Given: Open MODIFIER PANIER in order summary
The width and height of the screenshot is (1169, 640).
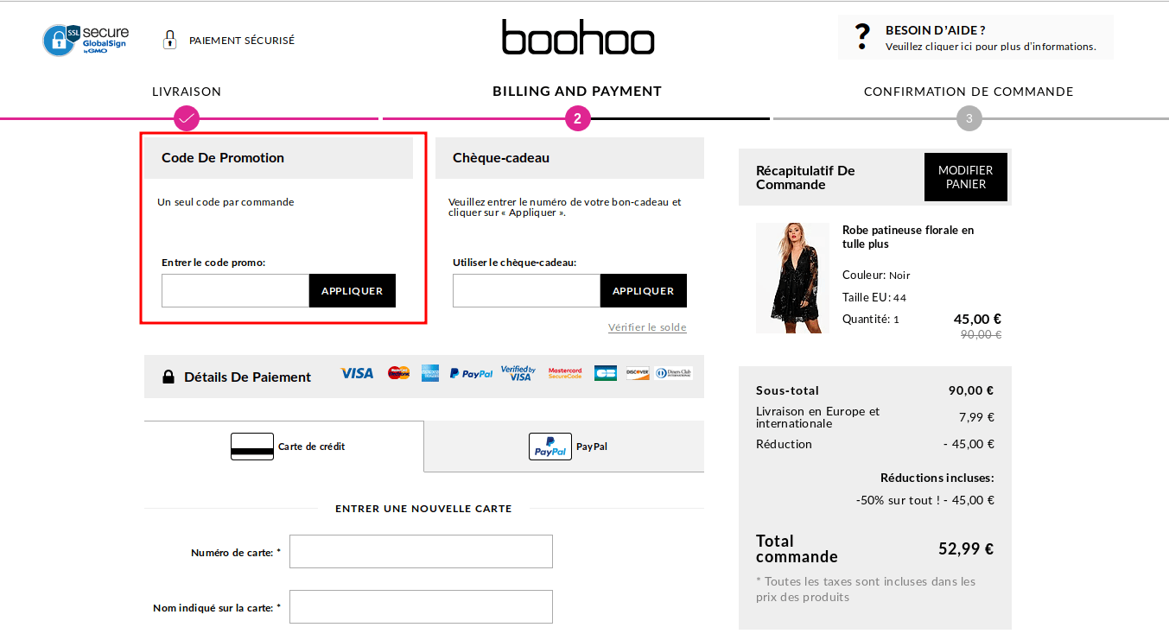Looking at the screenshot, I should click(965, 177).
